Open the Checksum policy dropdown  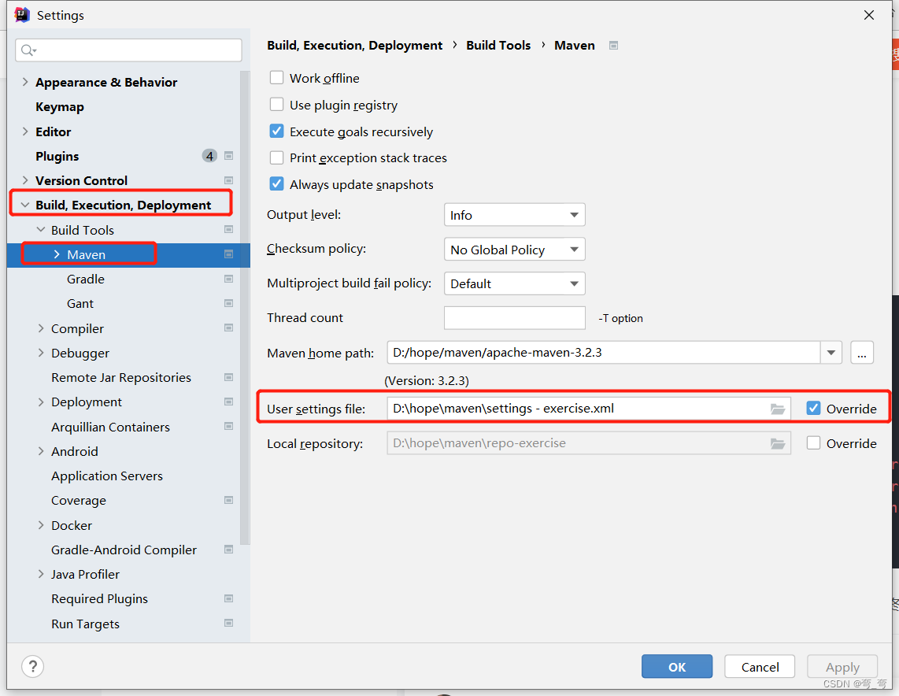tap(514, 250)
